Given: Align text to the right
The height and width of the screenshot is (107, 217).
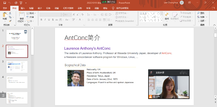Looking at the screenshot, I should [97, 20].
